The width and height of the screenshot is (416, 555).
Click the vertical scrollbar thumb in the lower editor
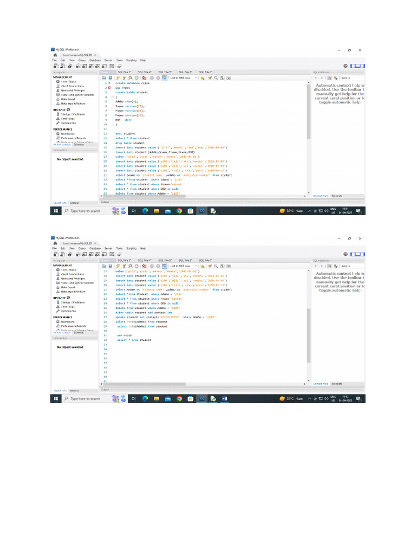coord(308,335)
